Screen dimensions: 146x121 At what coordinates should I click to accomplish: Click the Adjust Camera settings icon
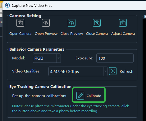click(123, 23)
